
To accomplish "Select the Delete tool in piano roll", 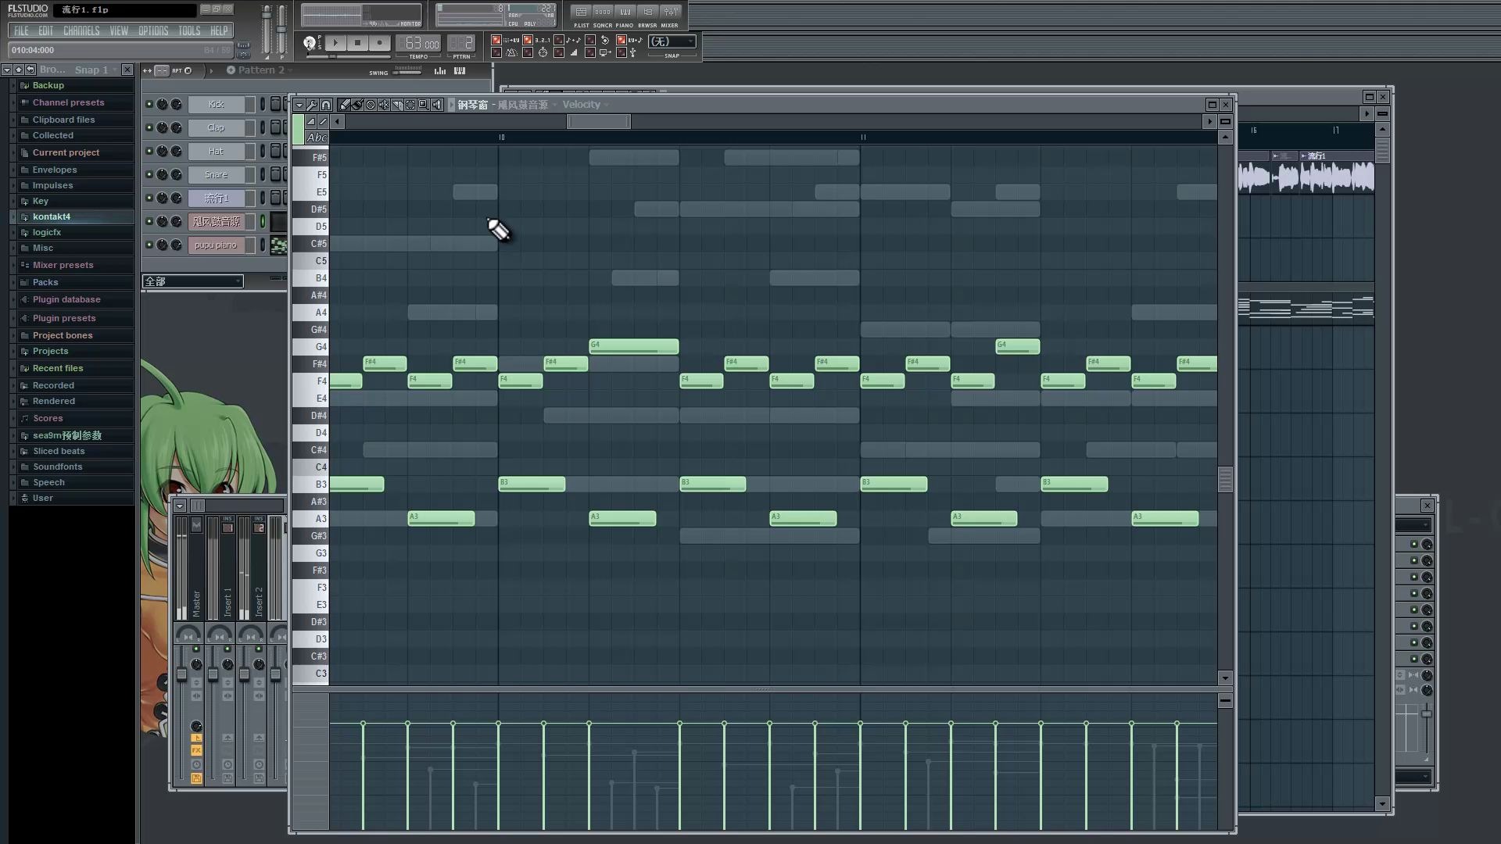I will click(371, 105).
